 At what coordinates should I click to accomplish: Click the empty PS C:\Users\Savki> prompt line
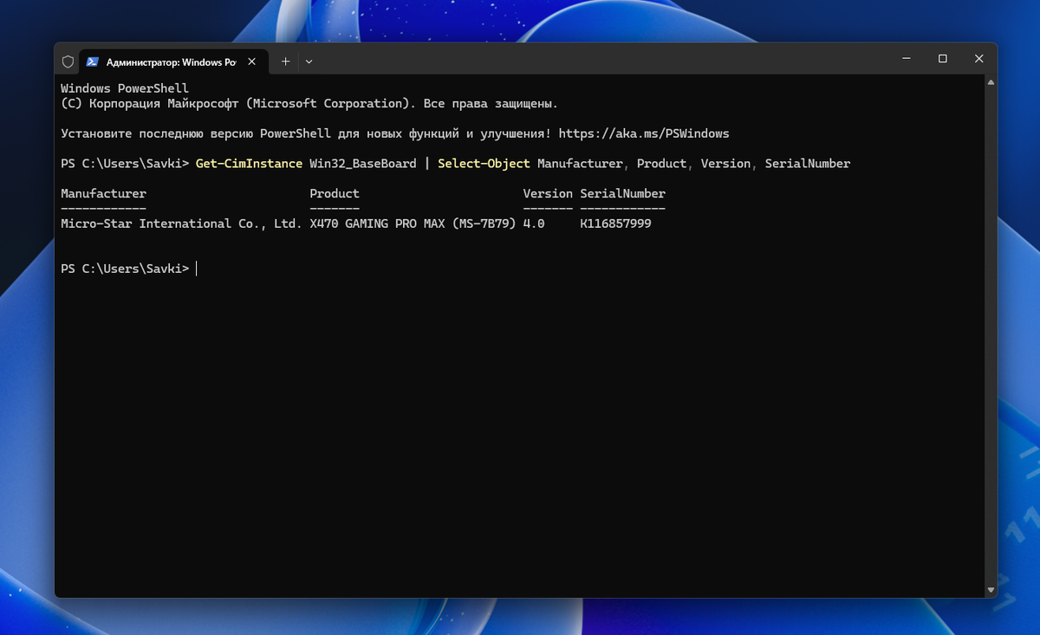(125, 269)
